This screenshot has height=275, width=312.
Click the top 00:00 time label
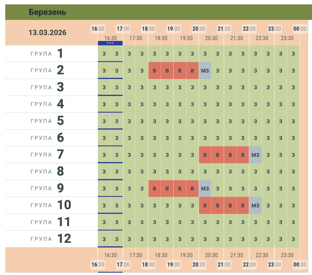pyautogui.click(x=300, y=29)
